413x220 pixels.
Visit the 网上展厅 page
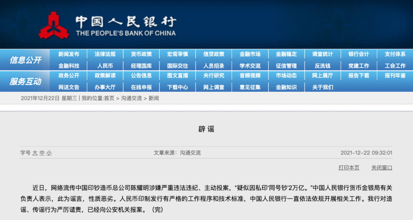(323, 76)
